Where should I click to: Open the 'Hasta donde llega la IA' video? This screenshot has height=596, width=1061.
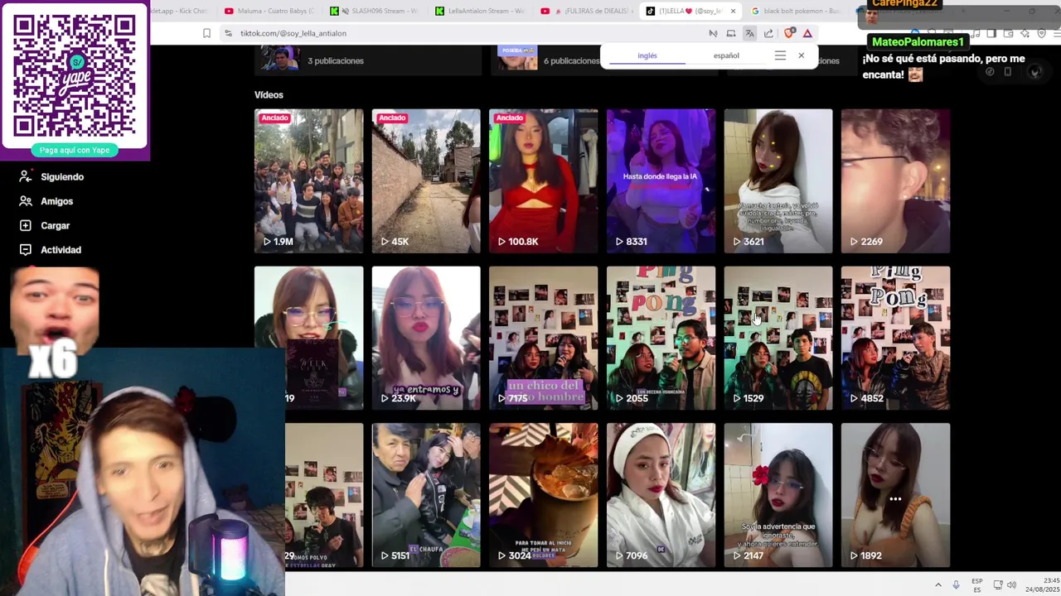661,180
